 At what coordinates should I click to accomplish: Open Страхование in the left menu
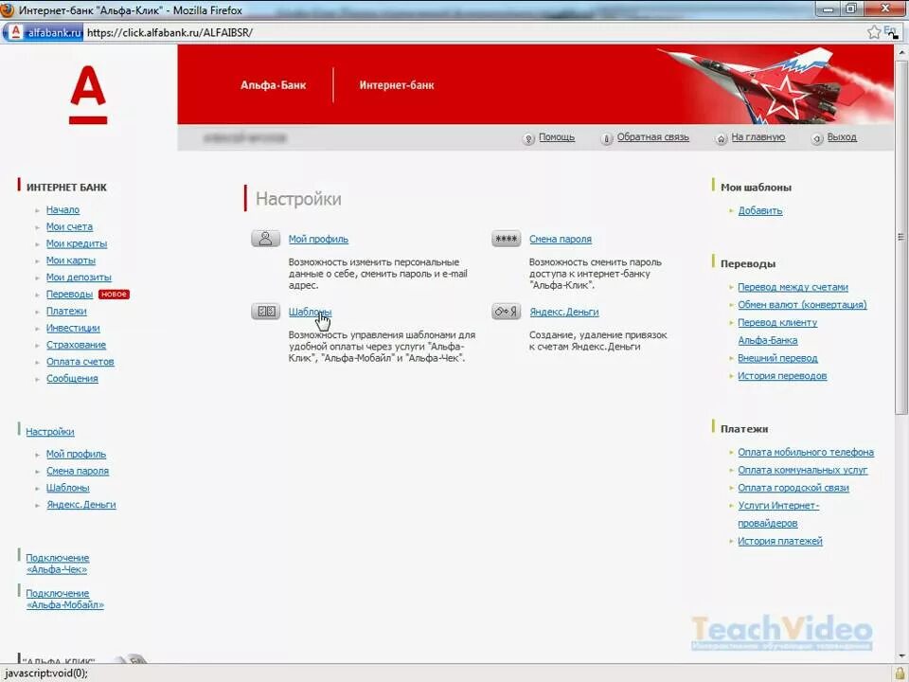[76, 345]
